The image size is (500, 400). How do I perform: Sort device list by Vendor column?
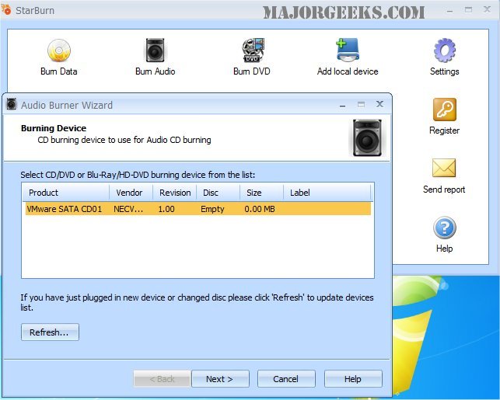[131, 193]
